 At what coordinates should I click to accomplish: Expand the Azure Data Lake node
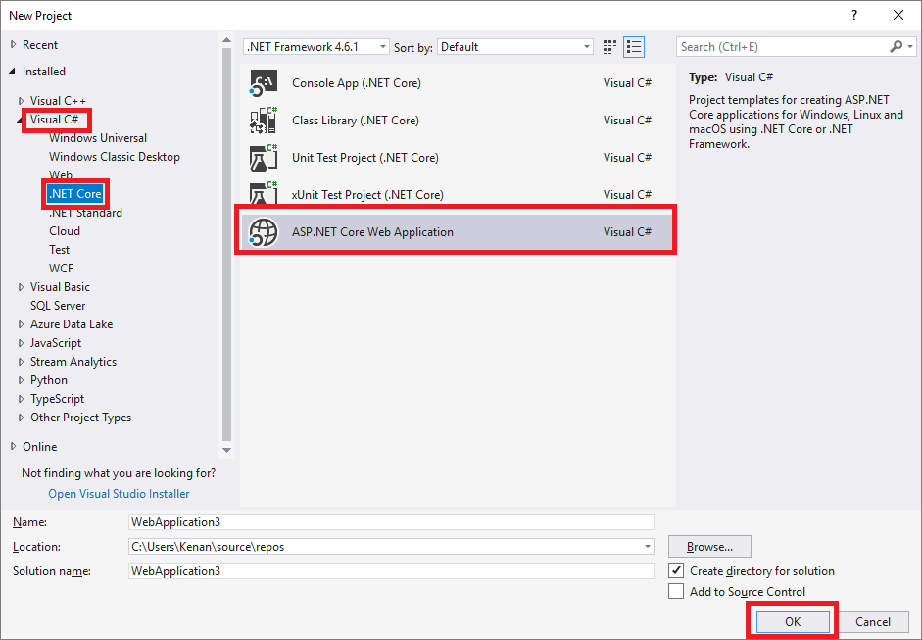(x=22, y=324)
